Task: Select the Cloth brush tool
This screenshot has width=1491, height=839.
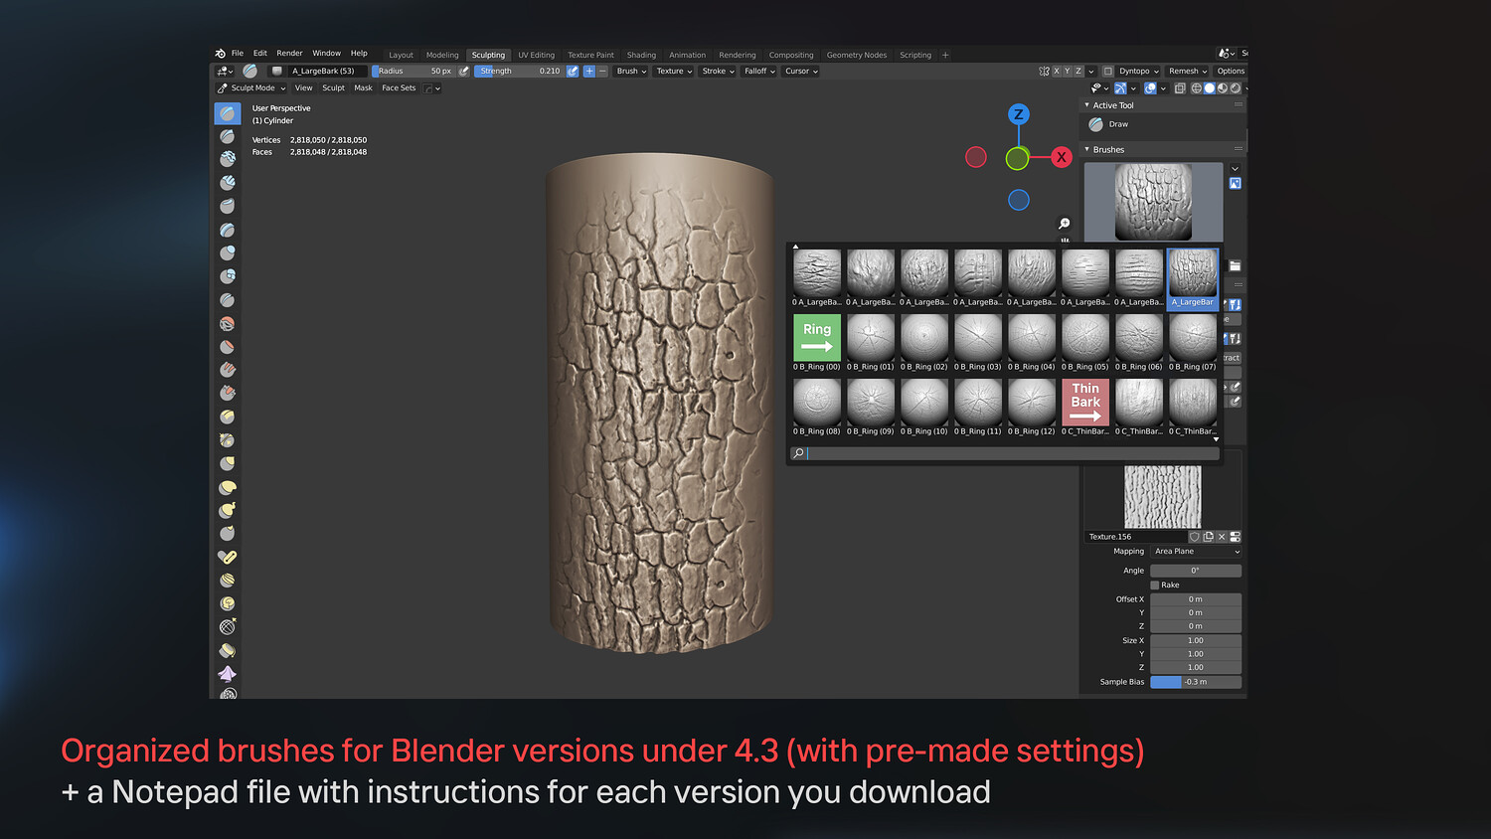Action: 228,674
